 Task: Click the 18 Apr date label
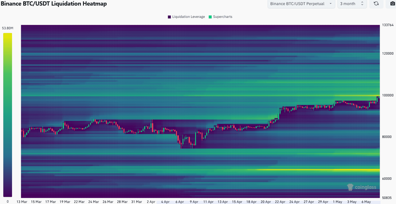coord(252,202)
